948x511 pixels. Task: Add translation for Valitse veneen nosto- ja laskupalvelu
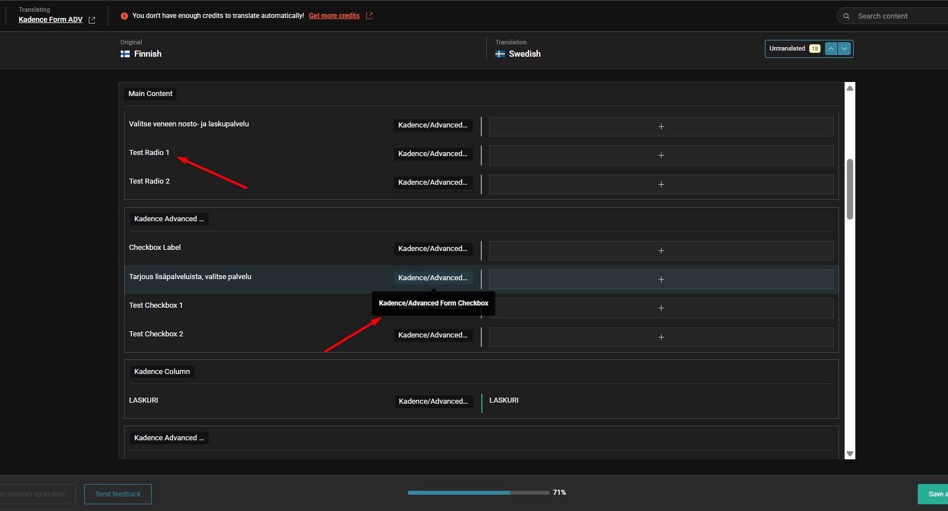pyautogui.click(x=660, y=126)
